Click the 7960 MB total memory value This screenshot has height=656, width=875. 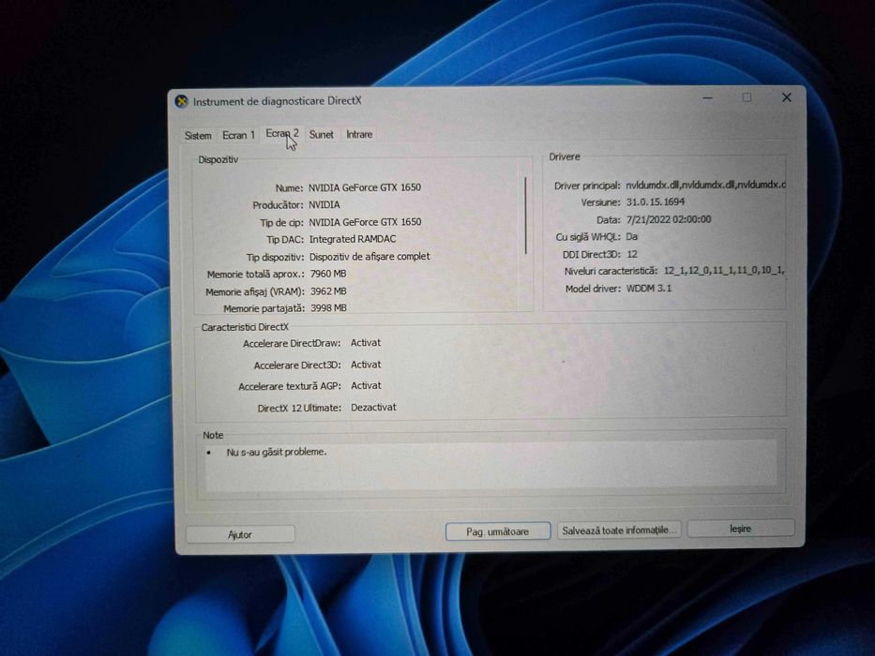pyautogui.click(x=328, y=274)
